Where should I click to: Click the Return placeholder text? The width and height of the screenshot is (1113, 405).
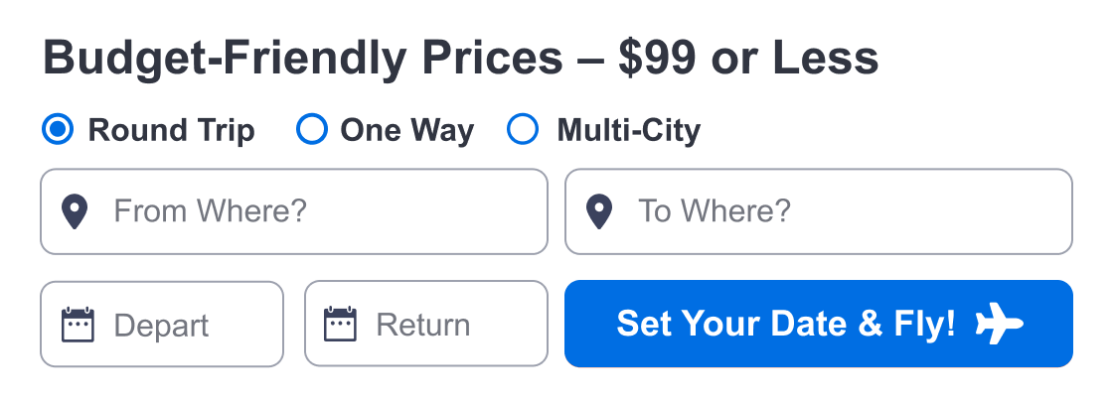click(x=423, y=325)
